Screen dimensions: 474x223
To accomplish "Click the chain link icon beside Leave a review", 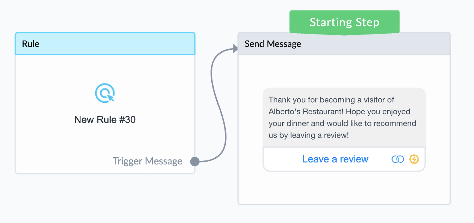I will 398,159.
